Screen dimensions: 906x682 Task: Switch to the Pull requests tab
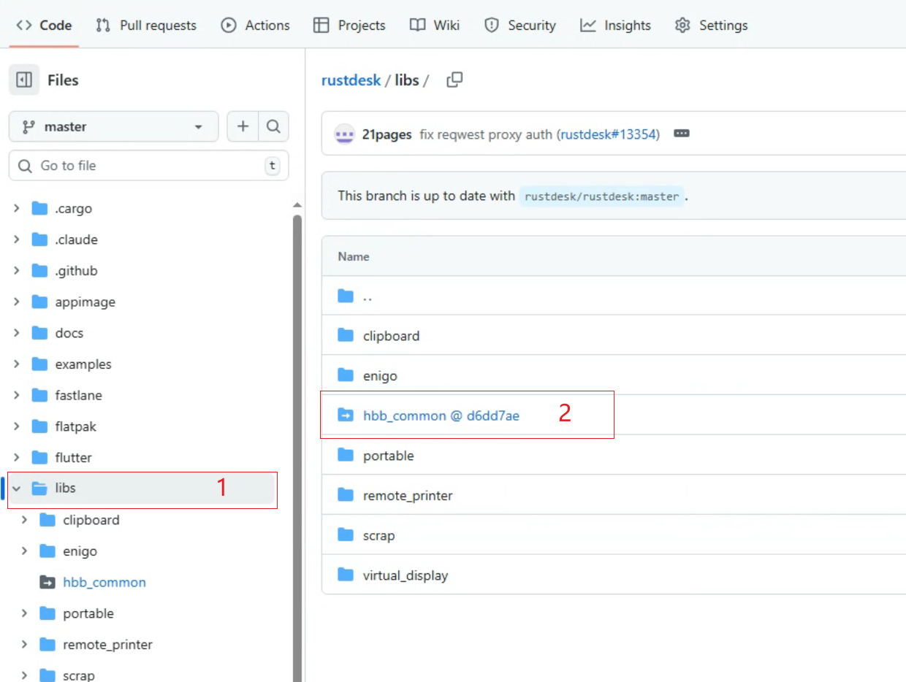coord(146,26)
